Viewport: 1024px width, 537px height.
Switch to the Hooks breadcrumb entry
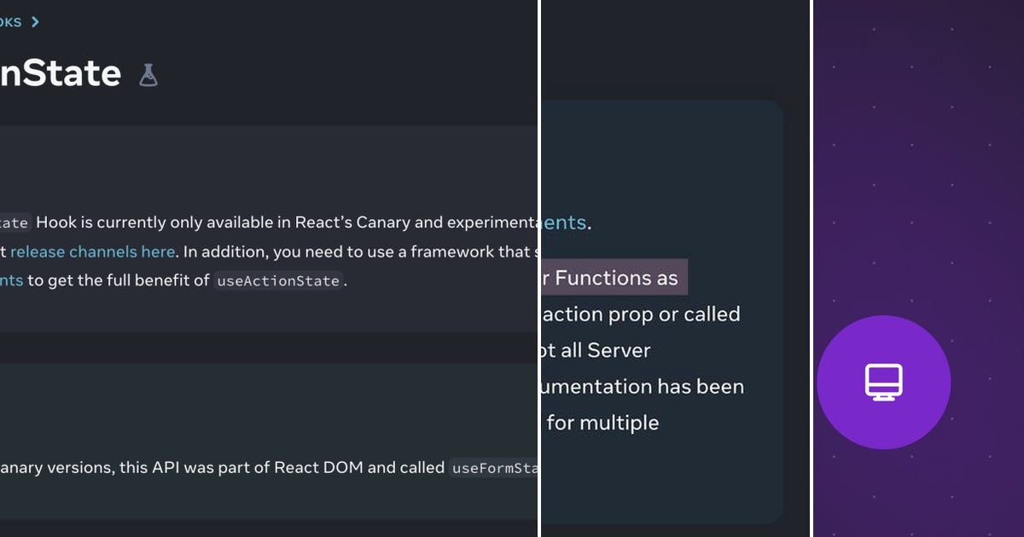(10, 21)
